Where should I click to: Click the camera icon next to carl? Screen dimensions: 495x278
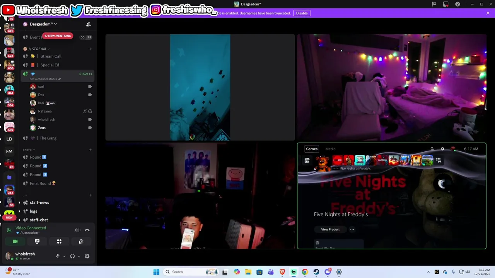(x=90, y=86)
